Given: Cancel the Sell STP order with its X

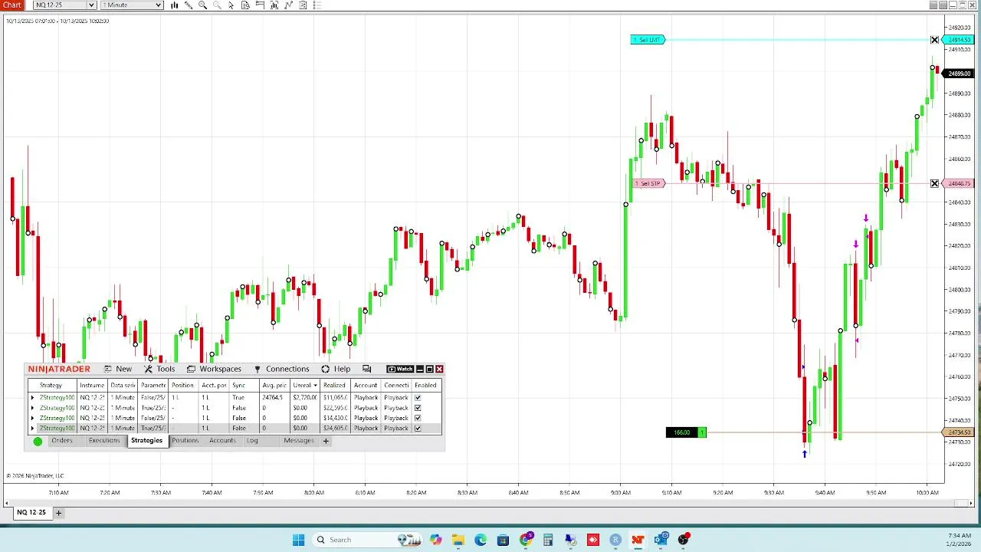Looking at the screenshot, I should point(934,184).
